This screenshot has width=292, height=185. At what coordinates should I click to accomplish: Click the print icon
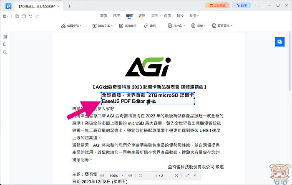tap(24, 16)
